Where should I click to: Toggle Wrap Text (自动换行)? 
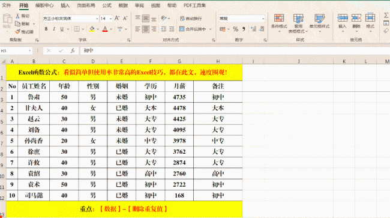click(x=191, y=19)
